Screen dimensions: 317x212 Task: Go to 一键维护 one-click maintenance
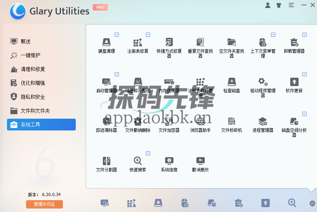41,55
